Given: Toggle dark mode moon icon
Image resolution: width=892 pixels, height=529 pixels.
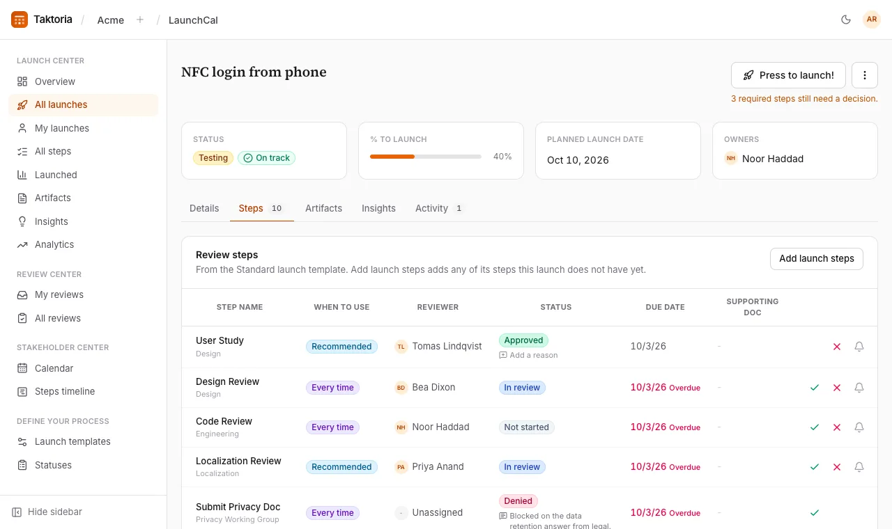Looking at the screenshot, I should pos(846,19).
